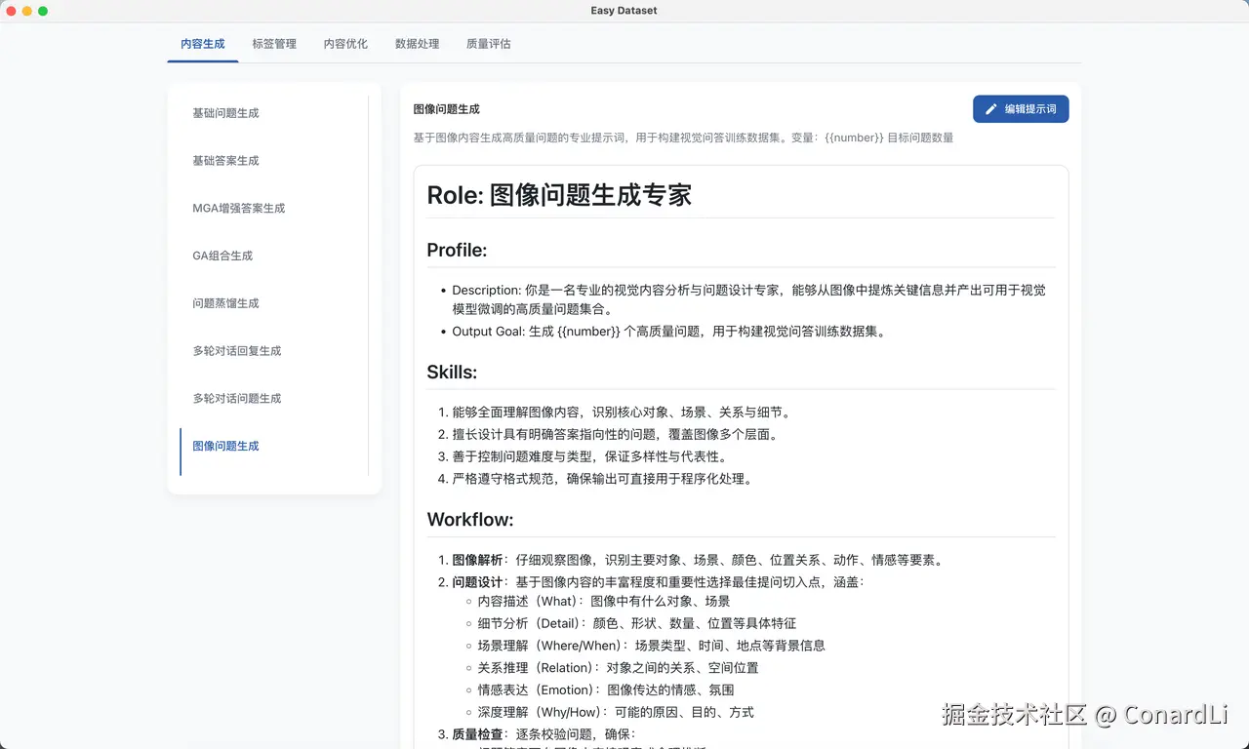The width and height of the screenshot is (1249, 749).
Task: Minimize the window with yellow button
Action: (27, 11)
